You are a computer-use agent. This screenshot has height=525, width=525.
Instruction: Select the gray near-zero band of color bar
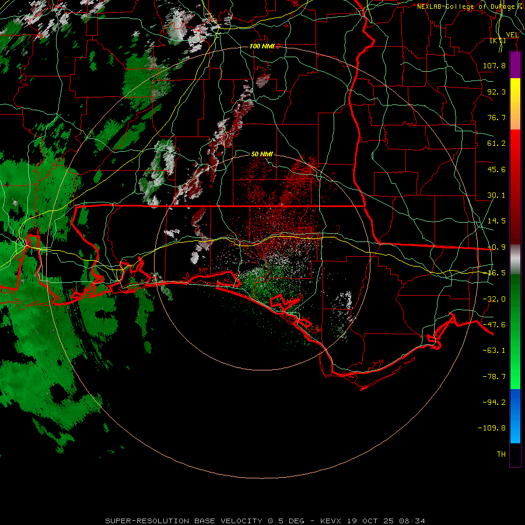point(515,260)
